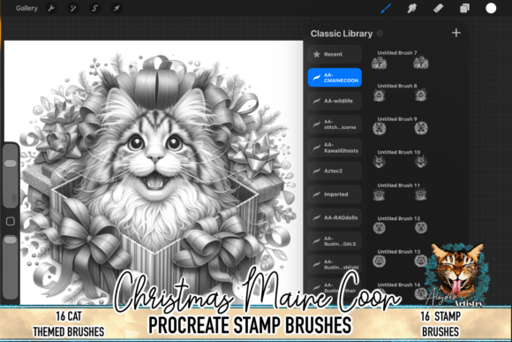The width and height of the screenshot is (512, 342).
Task: Select the AA-KawaiiGhosts brush set
Action: tap(335, 148)
